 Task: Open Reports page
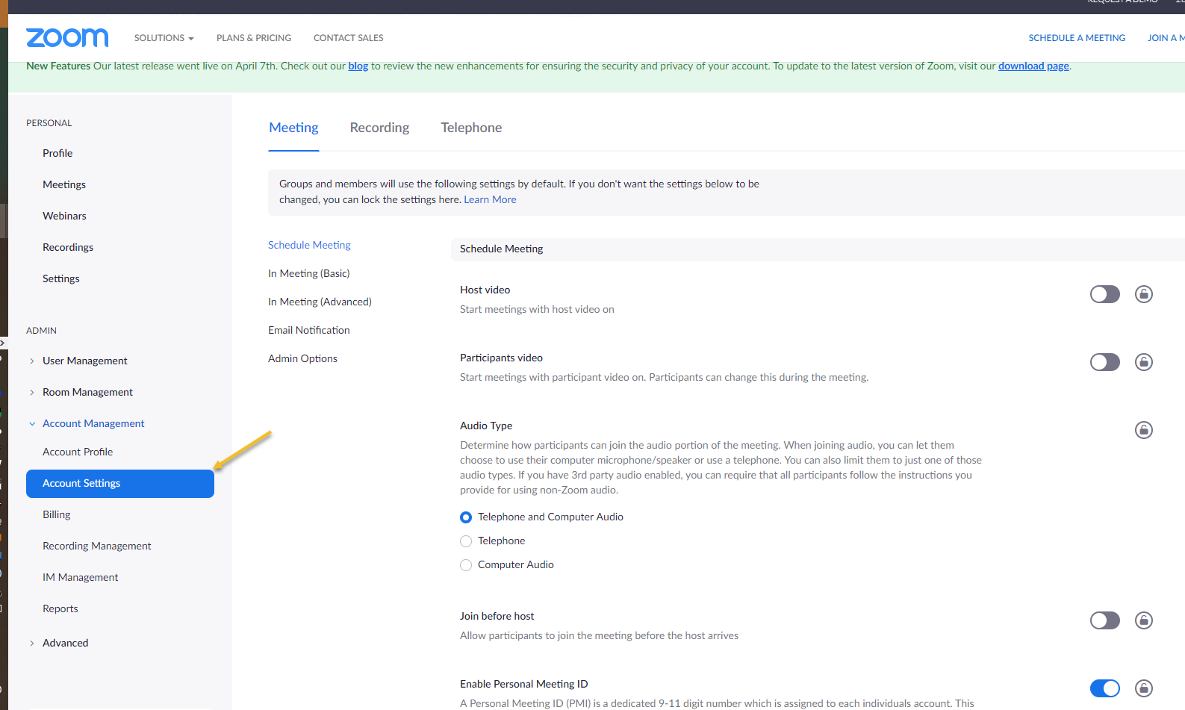[x=60, y=608]
